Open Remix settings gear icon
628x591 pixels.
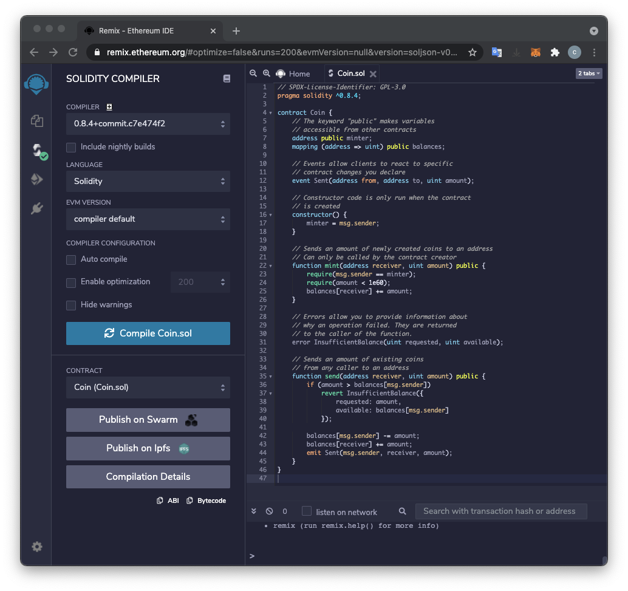[x=37, y=547]
